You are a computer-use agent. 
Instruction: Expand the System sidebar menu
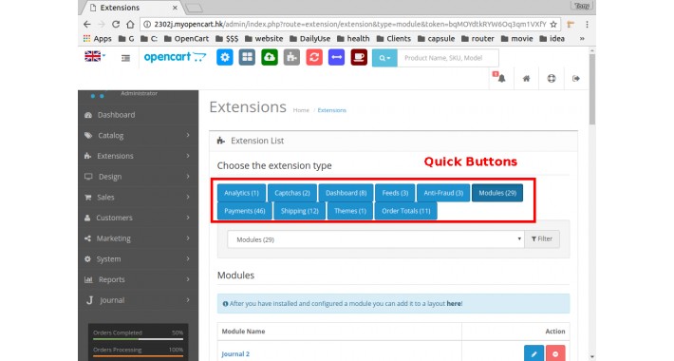pos(139,259)
